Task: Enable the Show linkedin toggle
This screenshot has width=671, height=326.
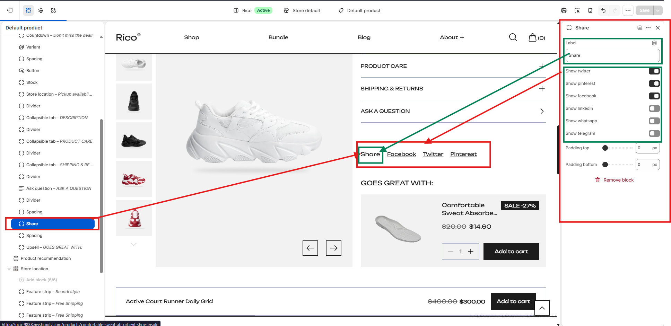Action: click(654, 108)
